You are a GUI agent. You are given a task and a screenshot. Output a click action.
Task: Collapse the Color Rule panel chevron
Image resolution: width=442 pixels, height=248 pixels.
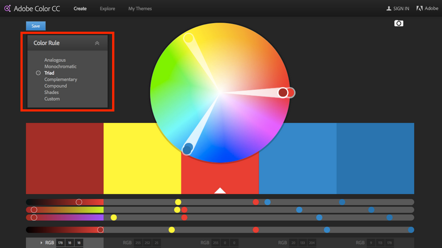[97, 43]
